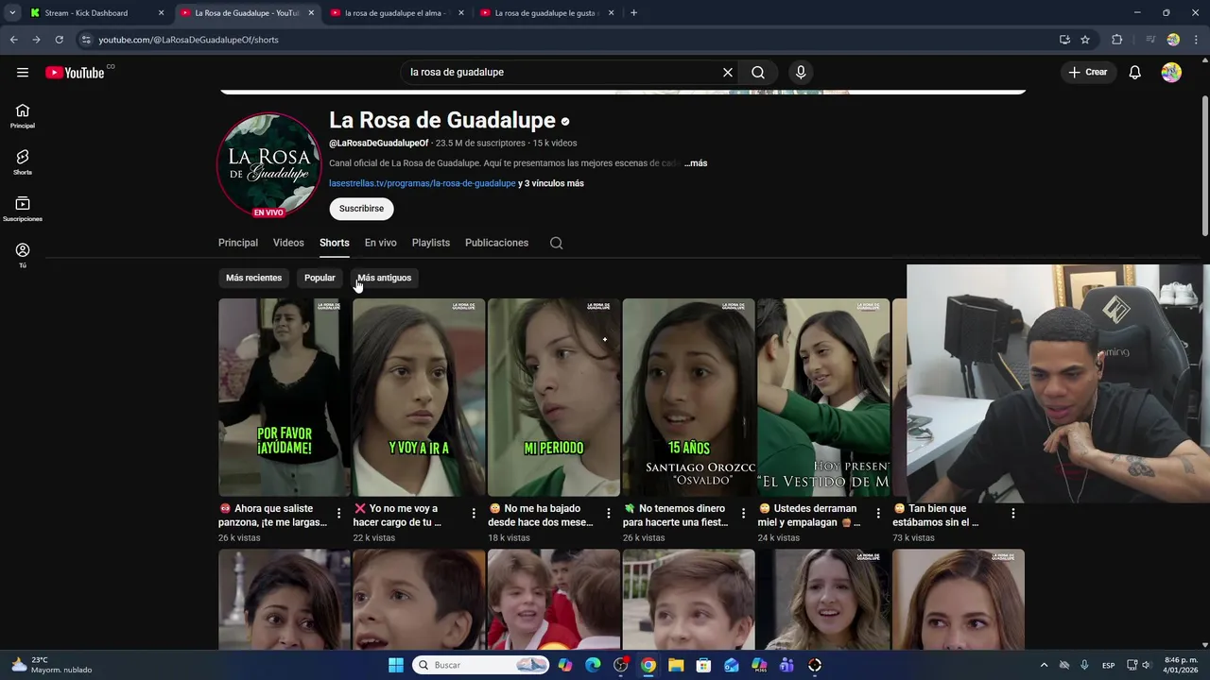
Task: Open Suscripciones in the left sidebar
Action: pyautogui.click(x=23, y=209)
